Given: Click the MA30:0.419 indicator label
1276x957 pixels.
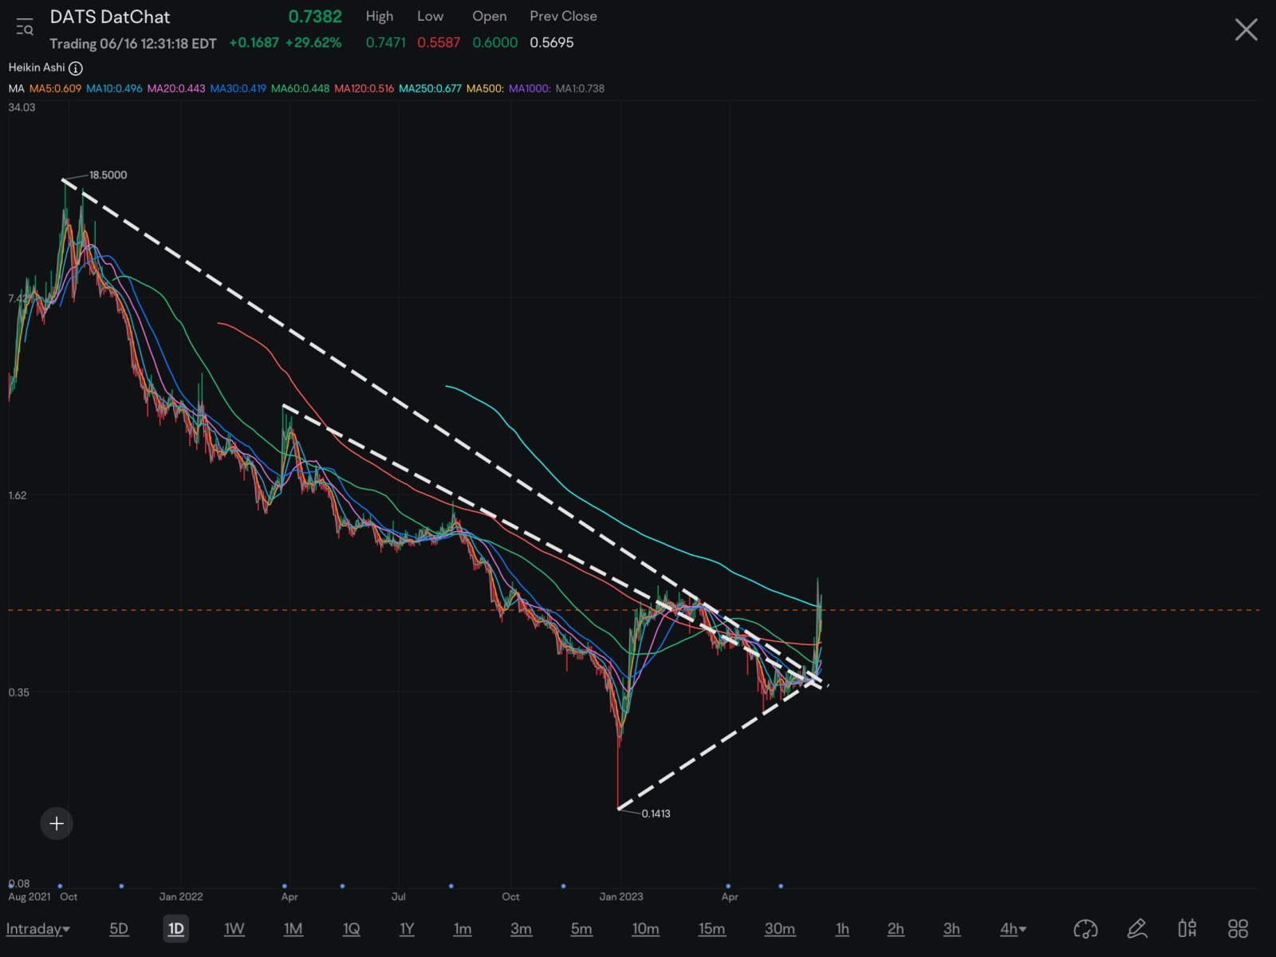Looking at the screenshot, I should point(238,89).
